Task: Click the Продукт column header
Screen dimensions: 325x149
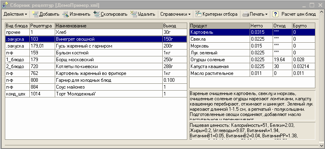Action: point(220,26)
